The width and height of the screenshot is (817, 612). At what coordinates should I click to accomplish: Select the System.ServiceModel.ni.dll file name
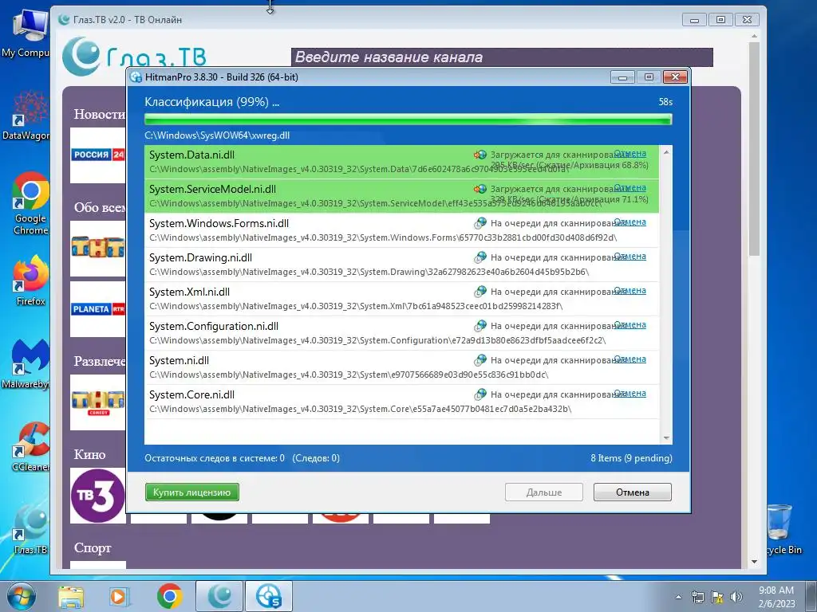coord(212,190)
